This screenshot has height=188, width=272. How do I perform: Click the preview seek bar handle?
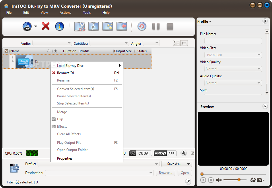(x=202, y=174)
